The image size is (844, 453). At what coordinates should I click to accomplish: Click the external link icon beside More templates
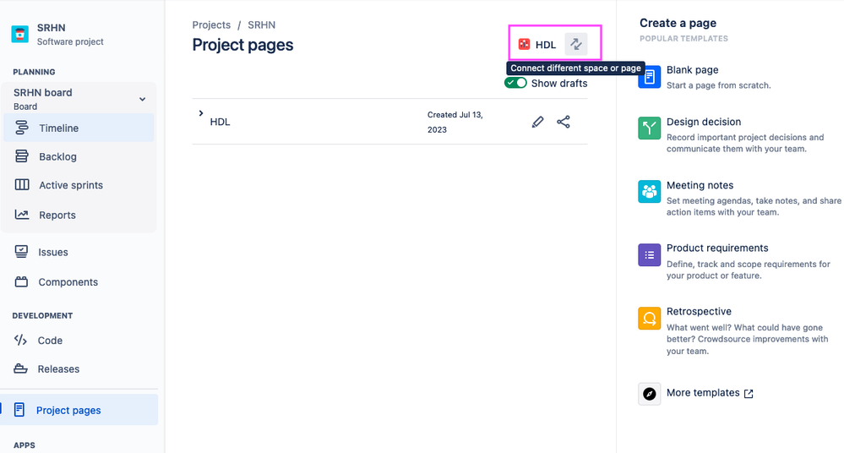tap(749, 394)
